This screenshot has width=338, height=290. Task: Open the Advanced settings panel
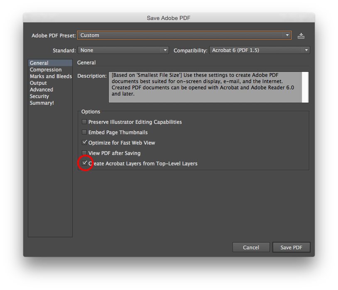click(x=41, y=89)
